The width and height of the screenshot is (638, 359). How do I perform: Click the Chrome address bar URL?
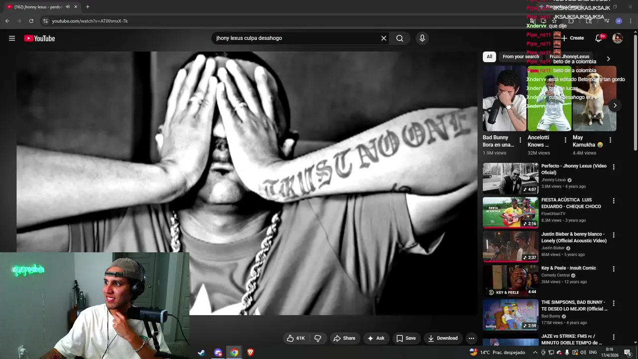point(90,21)
